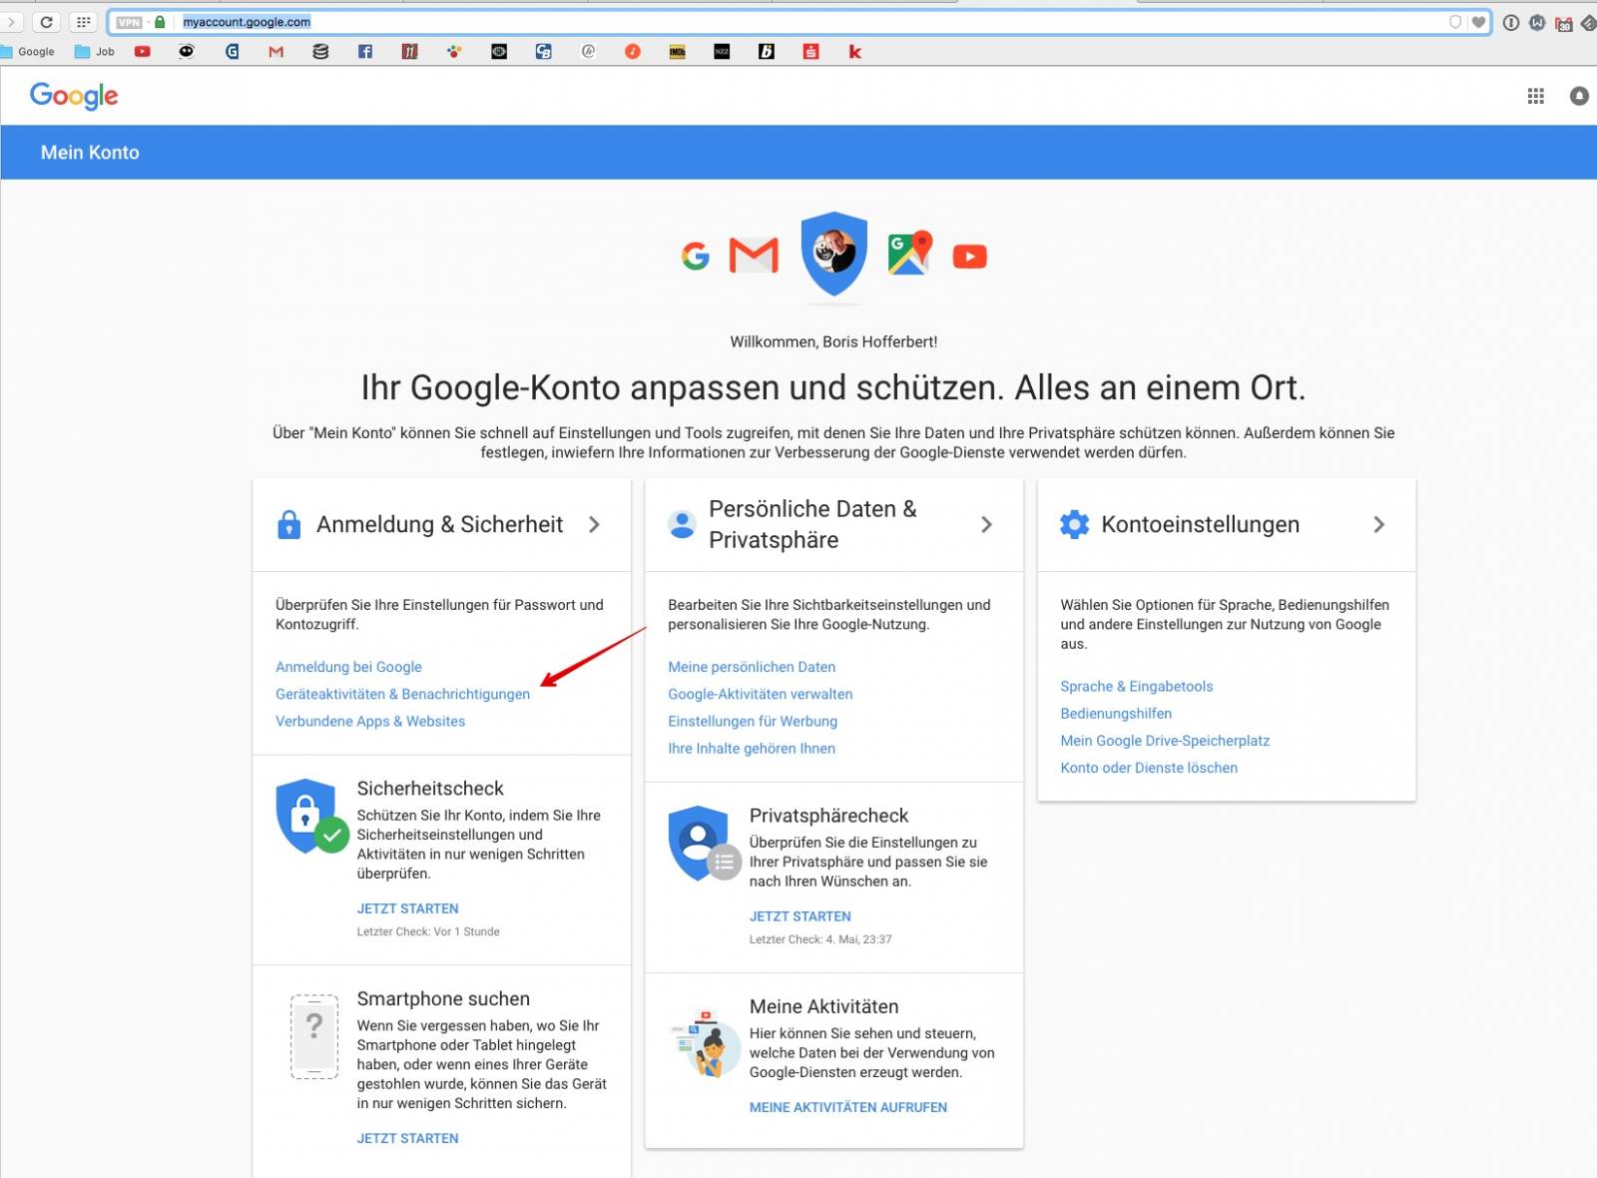Viewport: 1597px width, 1178px height.
Task: Click the YouTube icon below header
Action: 969,257
